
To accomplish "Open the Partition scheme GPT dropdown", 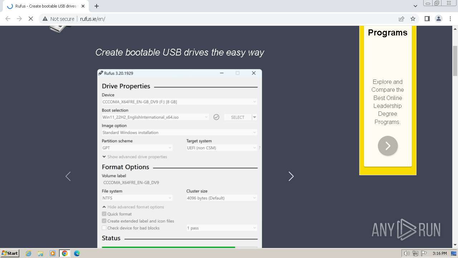I will (137, 148).
